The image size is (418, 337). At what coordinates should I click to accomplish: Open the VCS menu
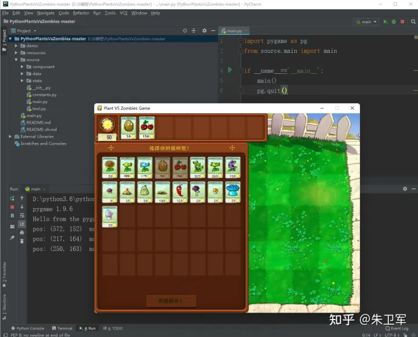[x=124, y=13]
